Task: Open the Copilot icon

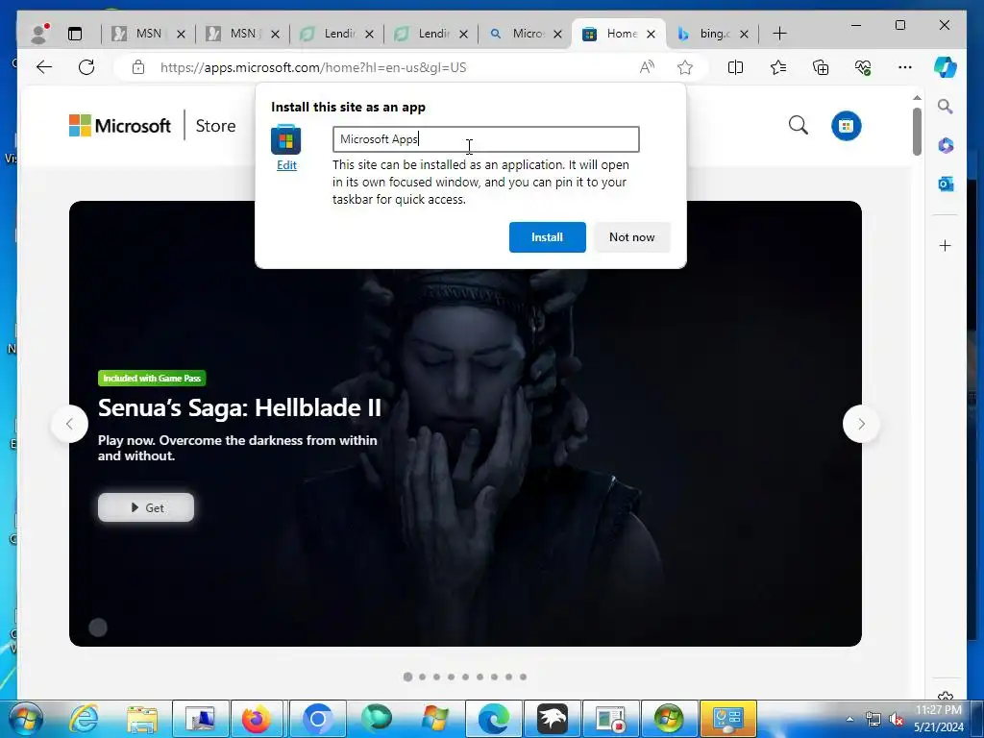Action: coord(946,67)
